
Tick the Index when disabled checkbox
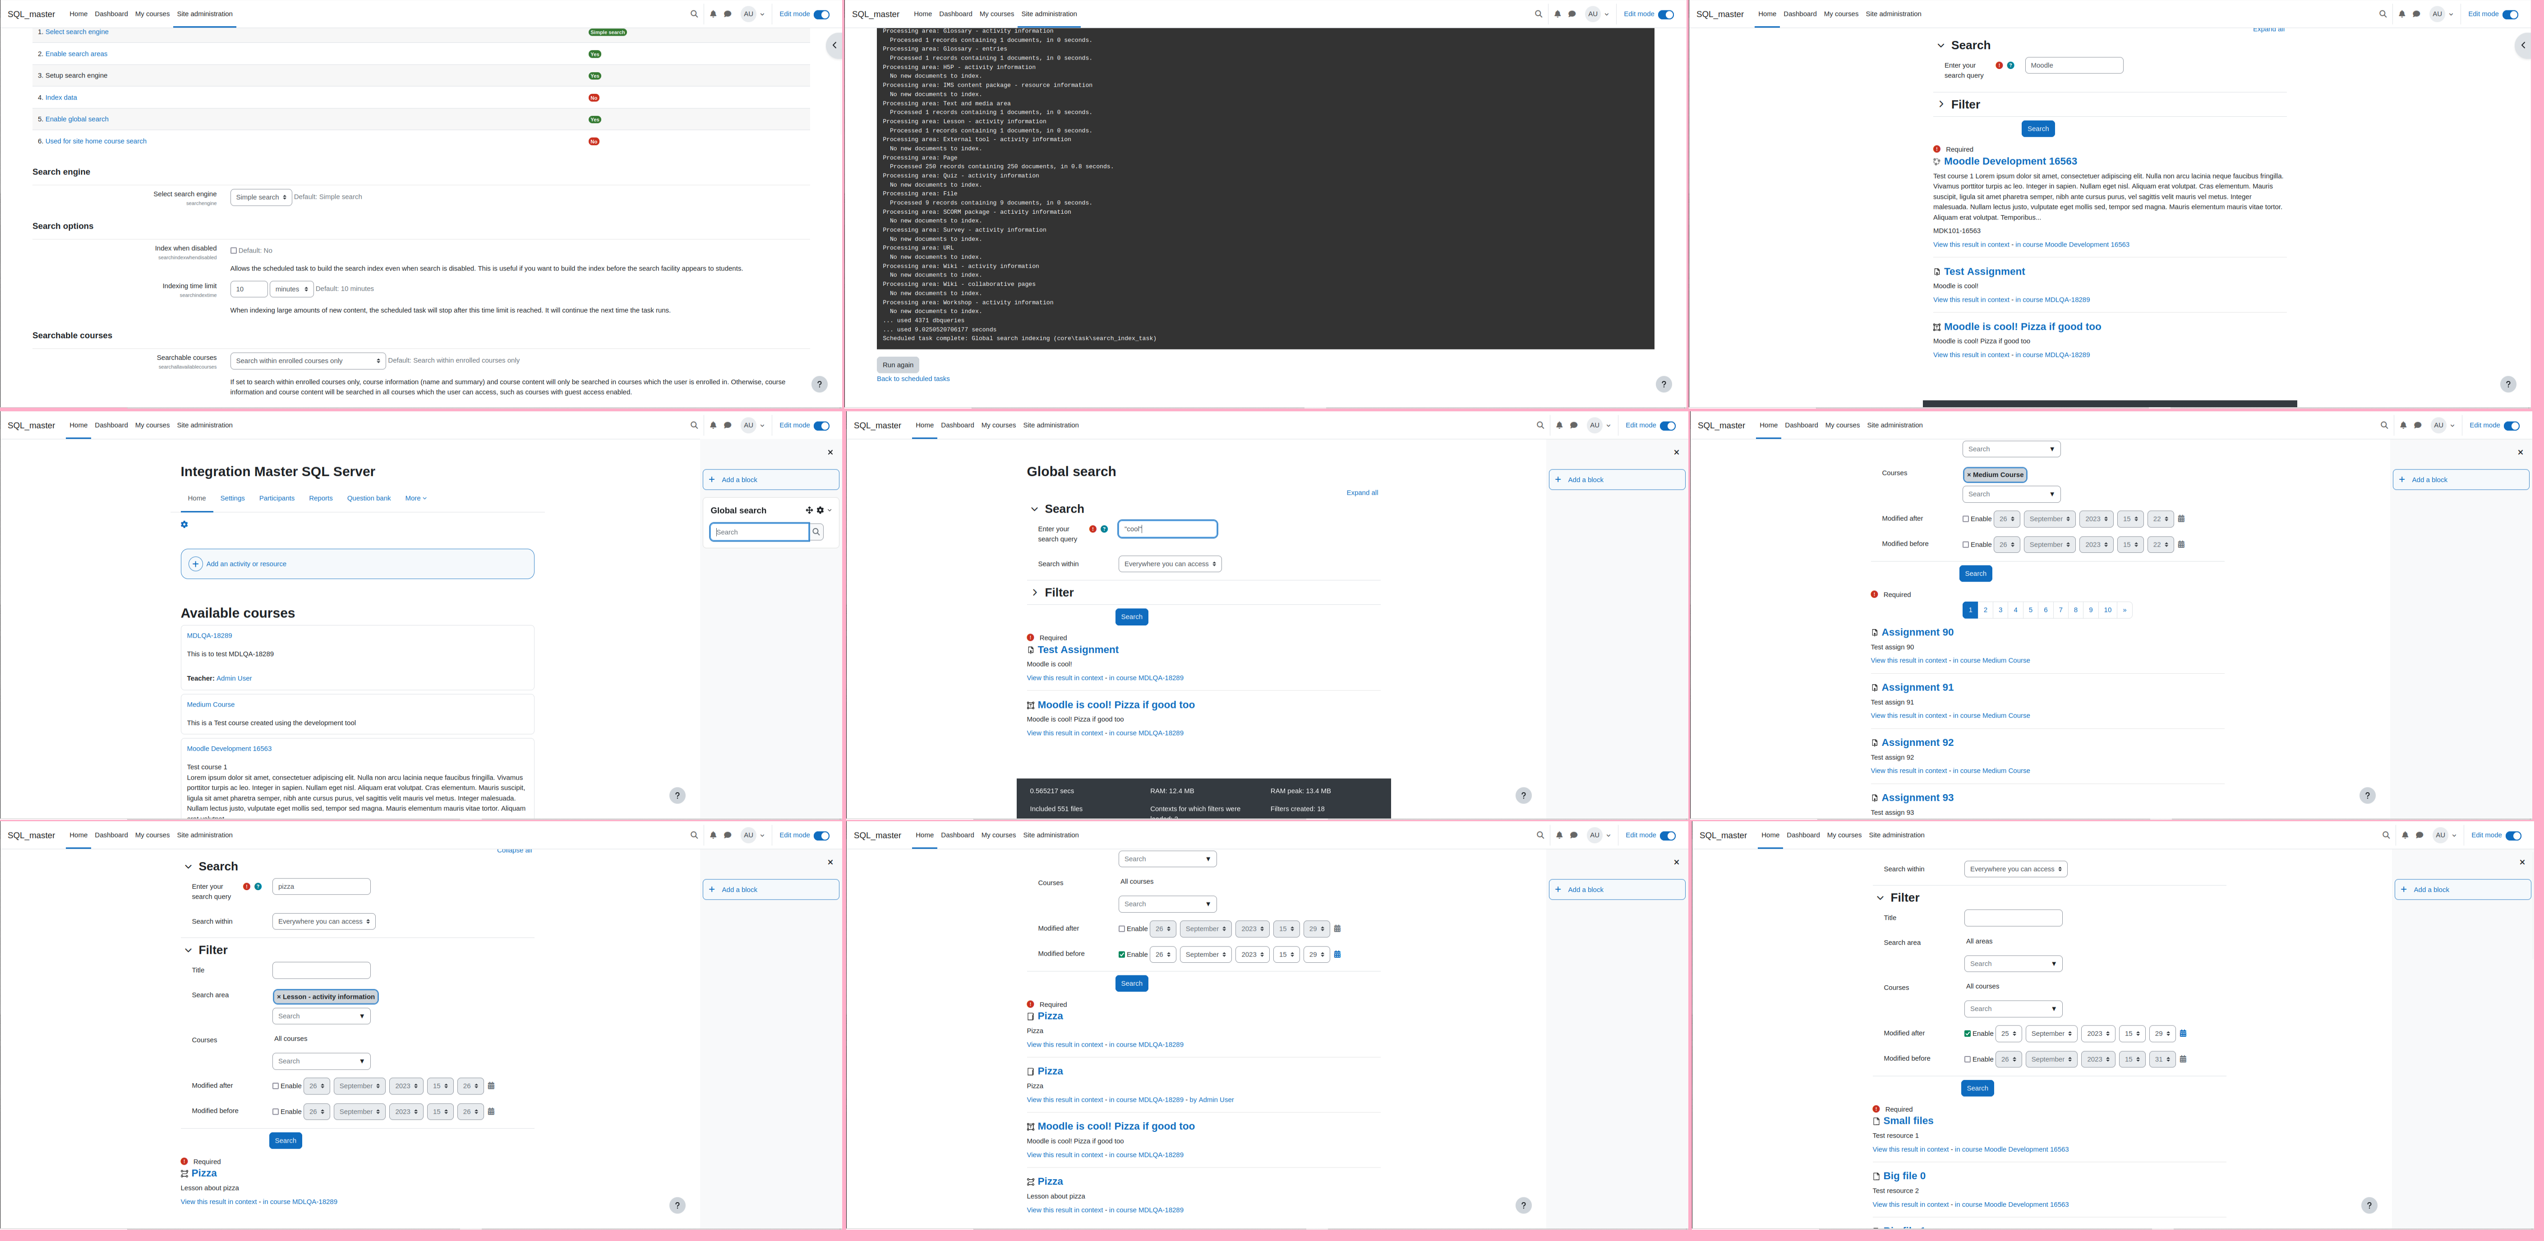pos(233,251)
